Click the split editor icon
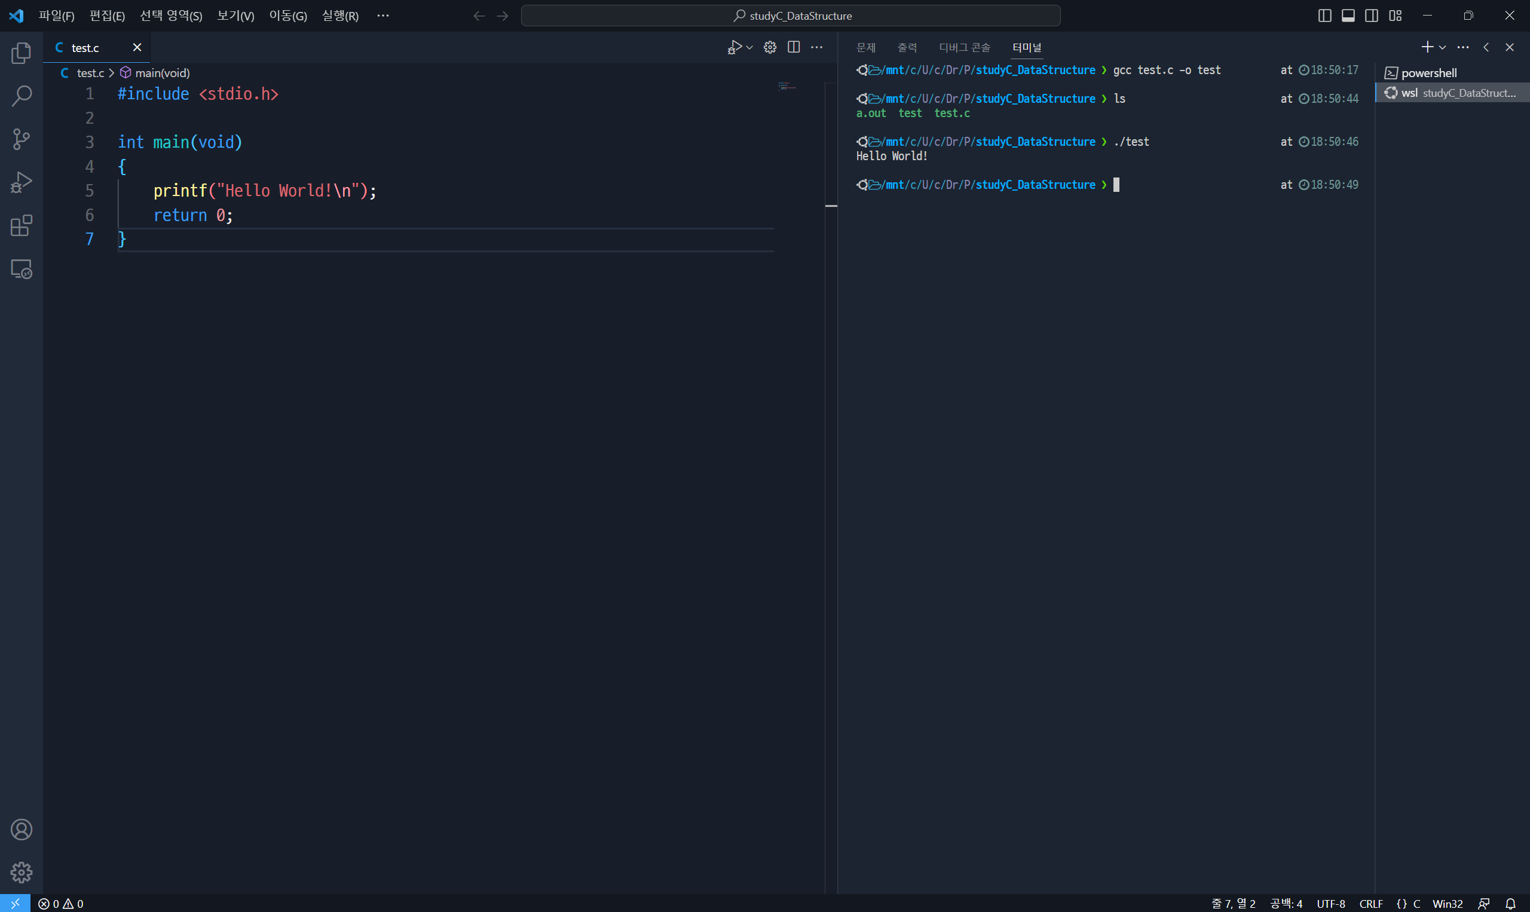The height and width of the screenshot is (912, 1530). (793, 47)
